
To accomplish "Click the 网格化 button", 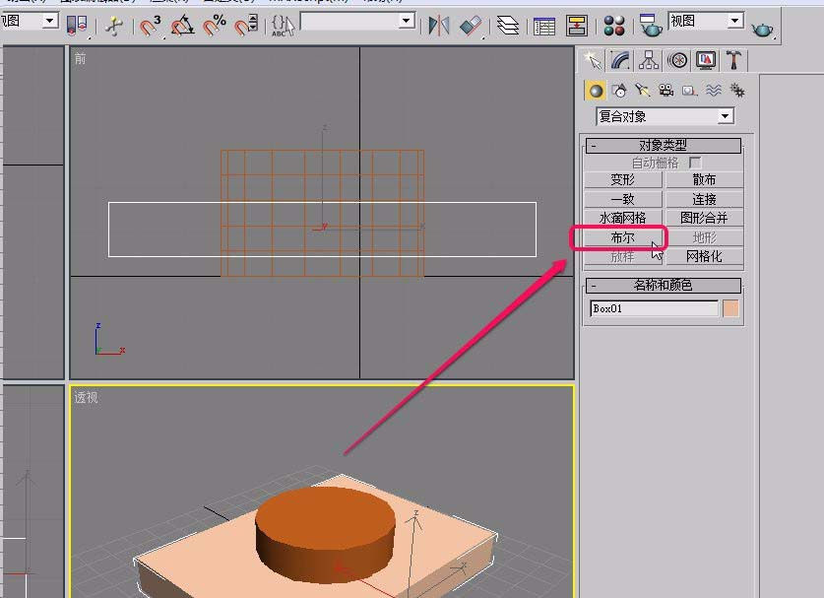I will coord(704,256).
